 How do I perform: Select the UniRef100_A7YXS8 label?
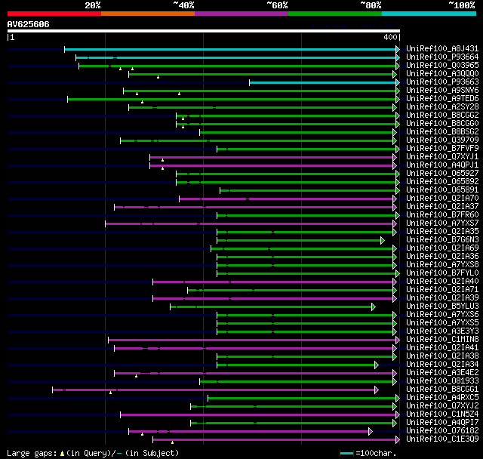pos(442,265)
